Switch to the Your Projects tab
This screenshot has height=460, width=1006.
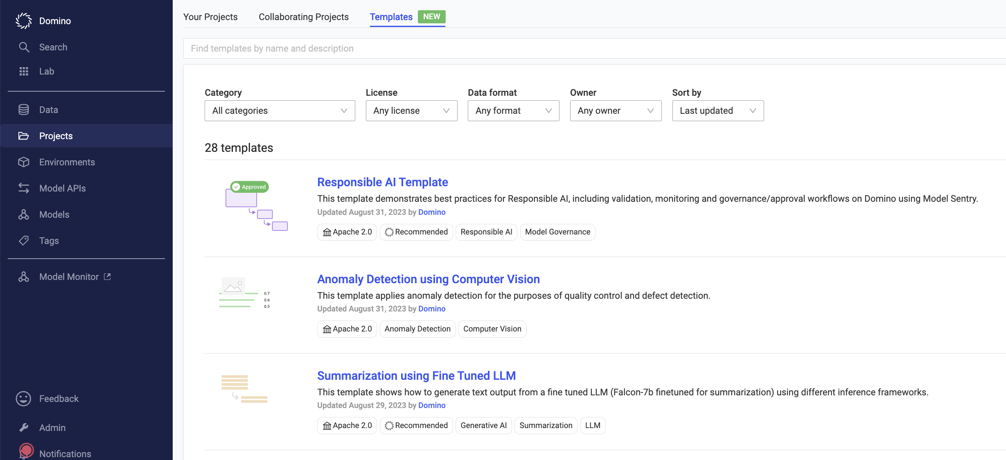click(210, 16)
